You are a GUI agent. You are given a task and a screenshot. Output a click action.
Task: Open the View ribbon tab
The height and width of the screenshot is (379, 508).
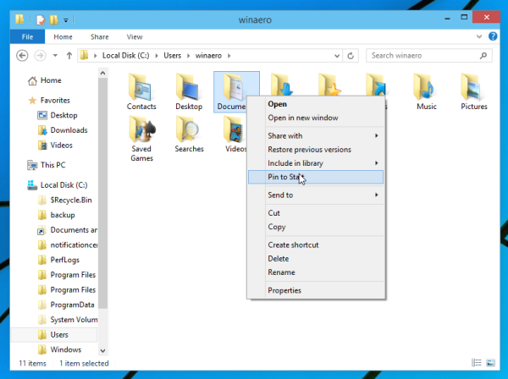pos(135,36)
